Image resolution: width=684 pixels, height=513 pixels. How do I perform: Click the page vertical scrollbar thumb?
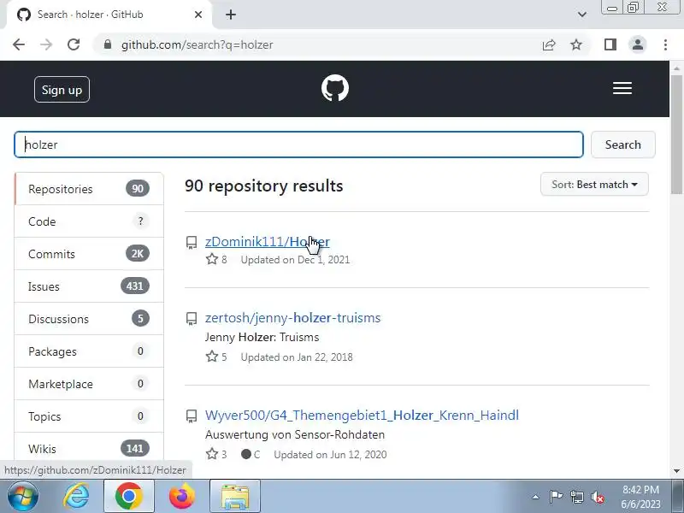[x=676, y=134]
